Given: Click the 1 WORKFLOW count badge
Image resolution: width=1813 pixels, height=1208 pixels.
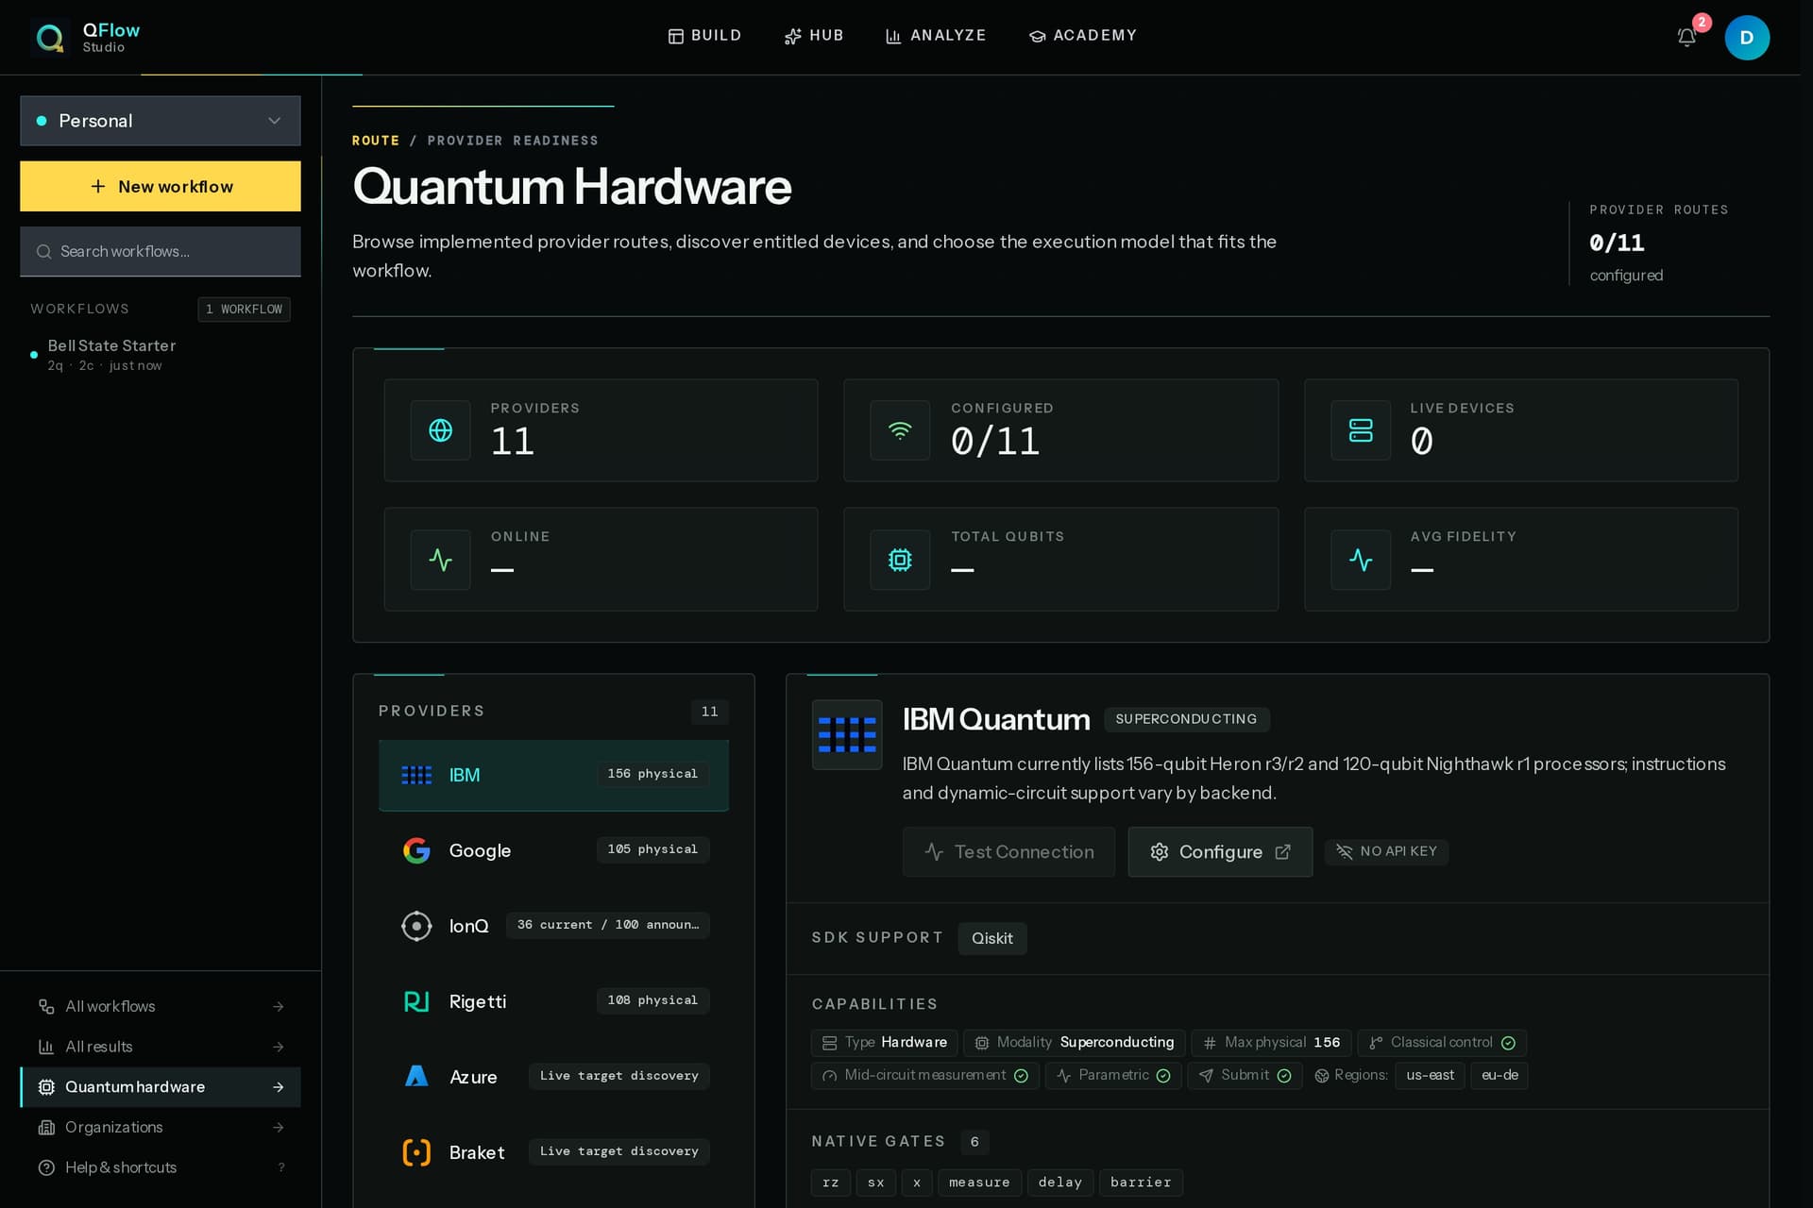Looking at the screenshot, I should coord(244,310).
